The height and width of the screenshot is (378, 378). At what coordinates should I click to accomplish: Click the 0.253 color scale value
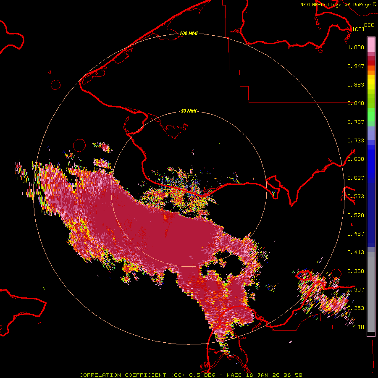356,308
